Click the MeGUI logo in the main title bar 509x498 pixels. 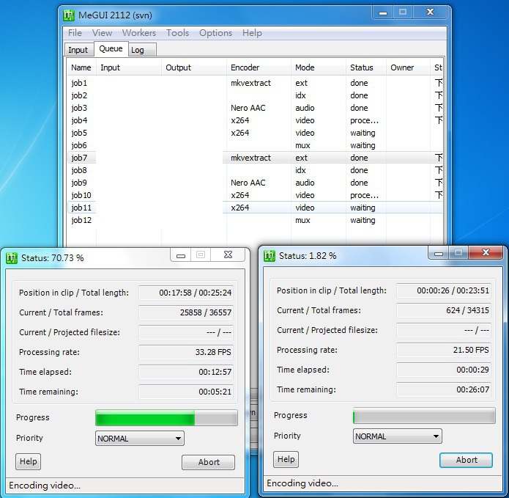[69, 14]
